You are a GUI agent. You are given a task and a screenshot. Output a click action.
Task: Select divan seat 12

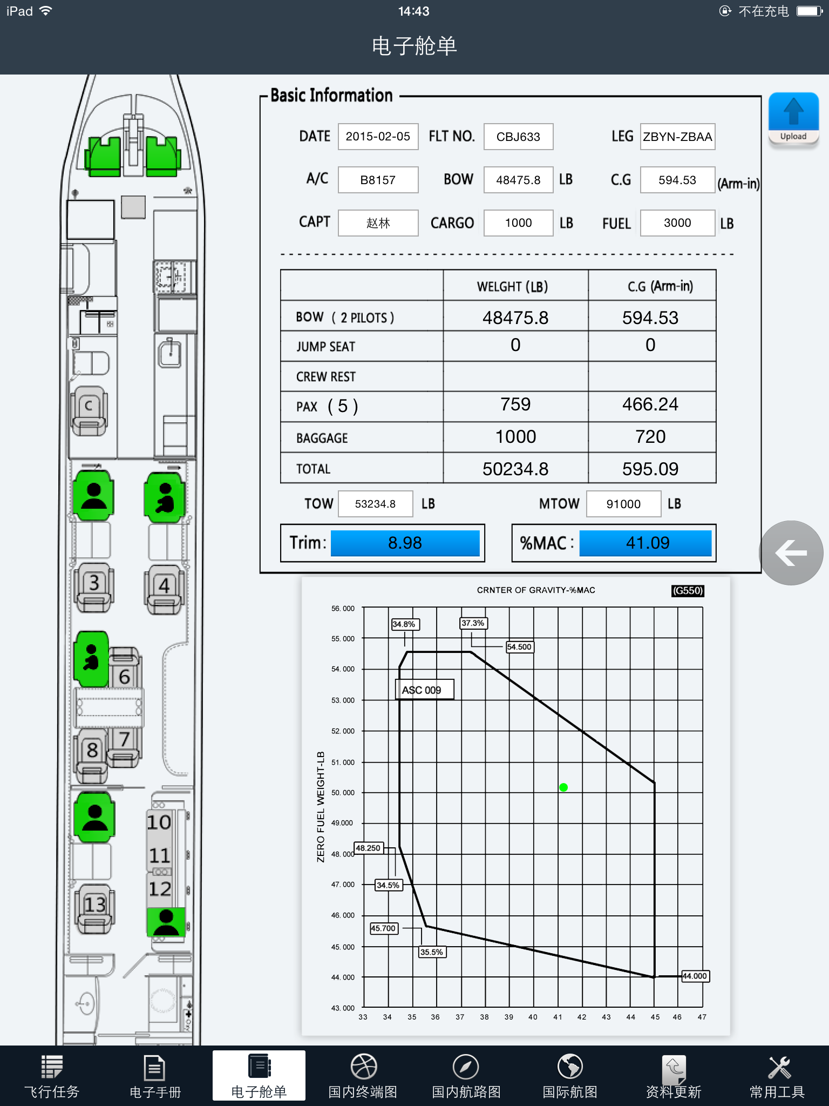coord(159,889)
